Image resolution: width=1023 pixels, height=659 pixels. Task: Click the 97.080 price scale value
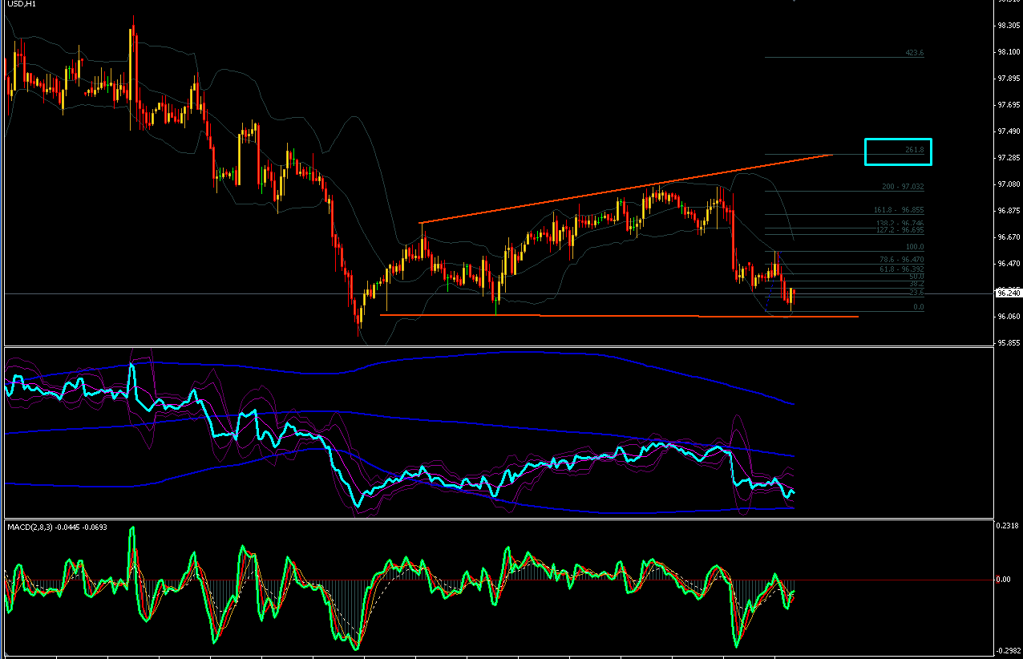(x=1007, y=184)
